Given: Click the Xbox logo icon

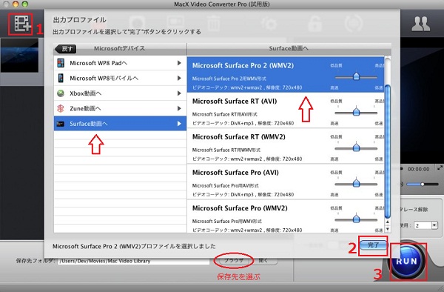Looking at the screenshot, I should pyautogui.click(x=61, y=93).
